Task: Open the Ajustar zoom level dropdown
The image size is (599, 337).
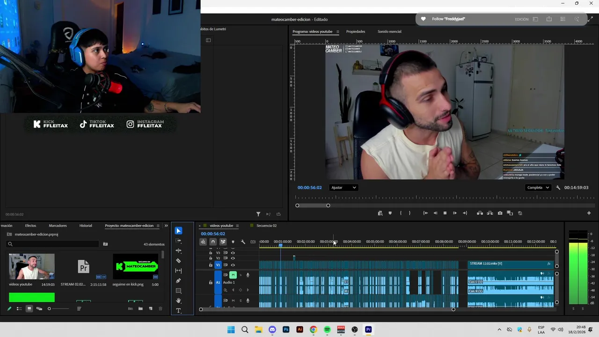Action: coord(344,188)
